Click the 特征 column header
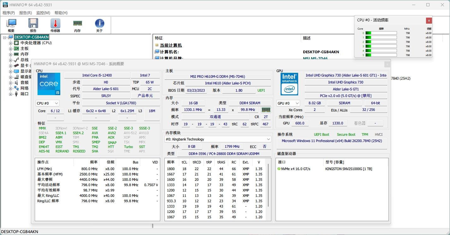 coord(227,38)
